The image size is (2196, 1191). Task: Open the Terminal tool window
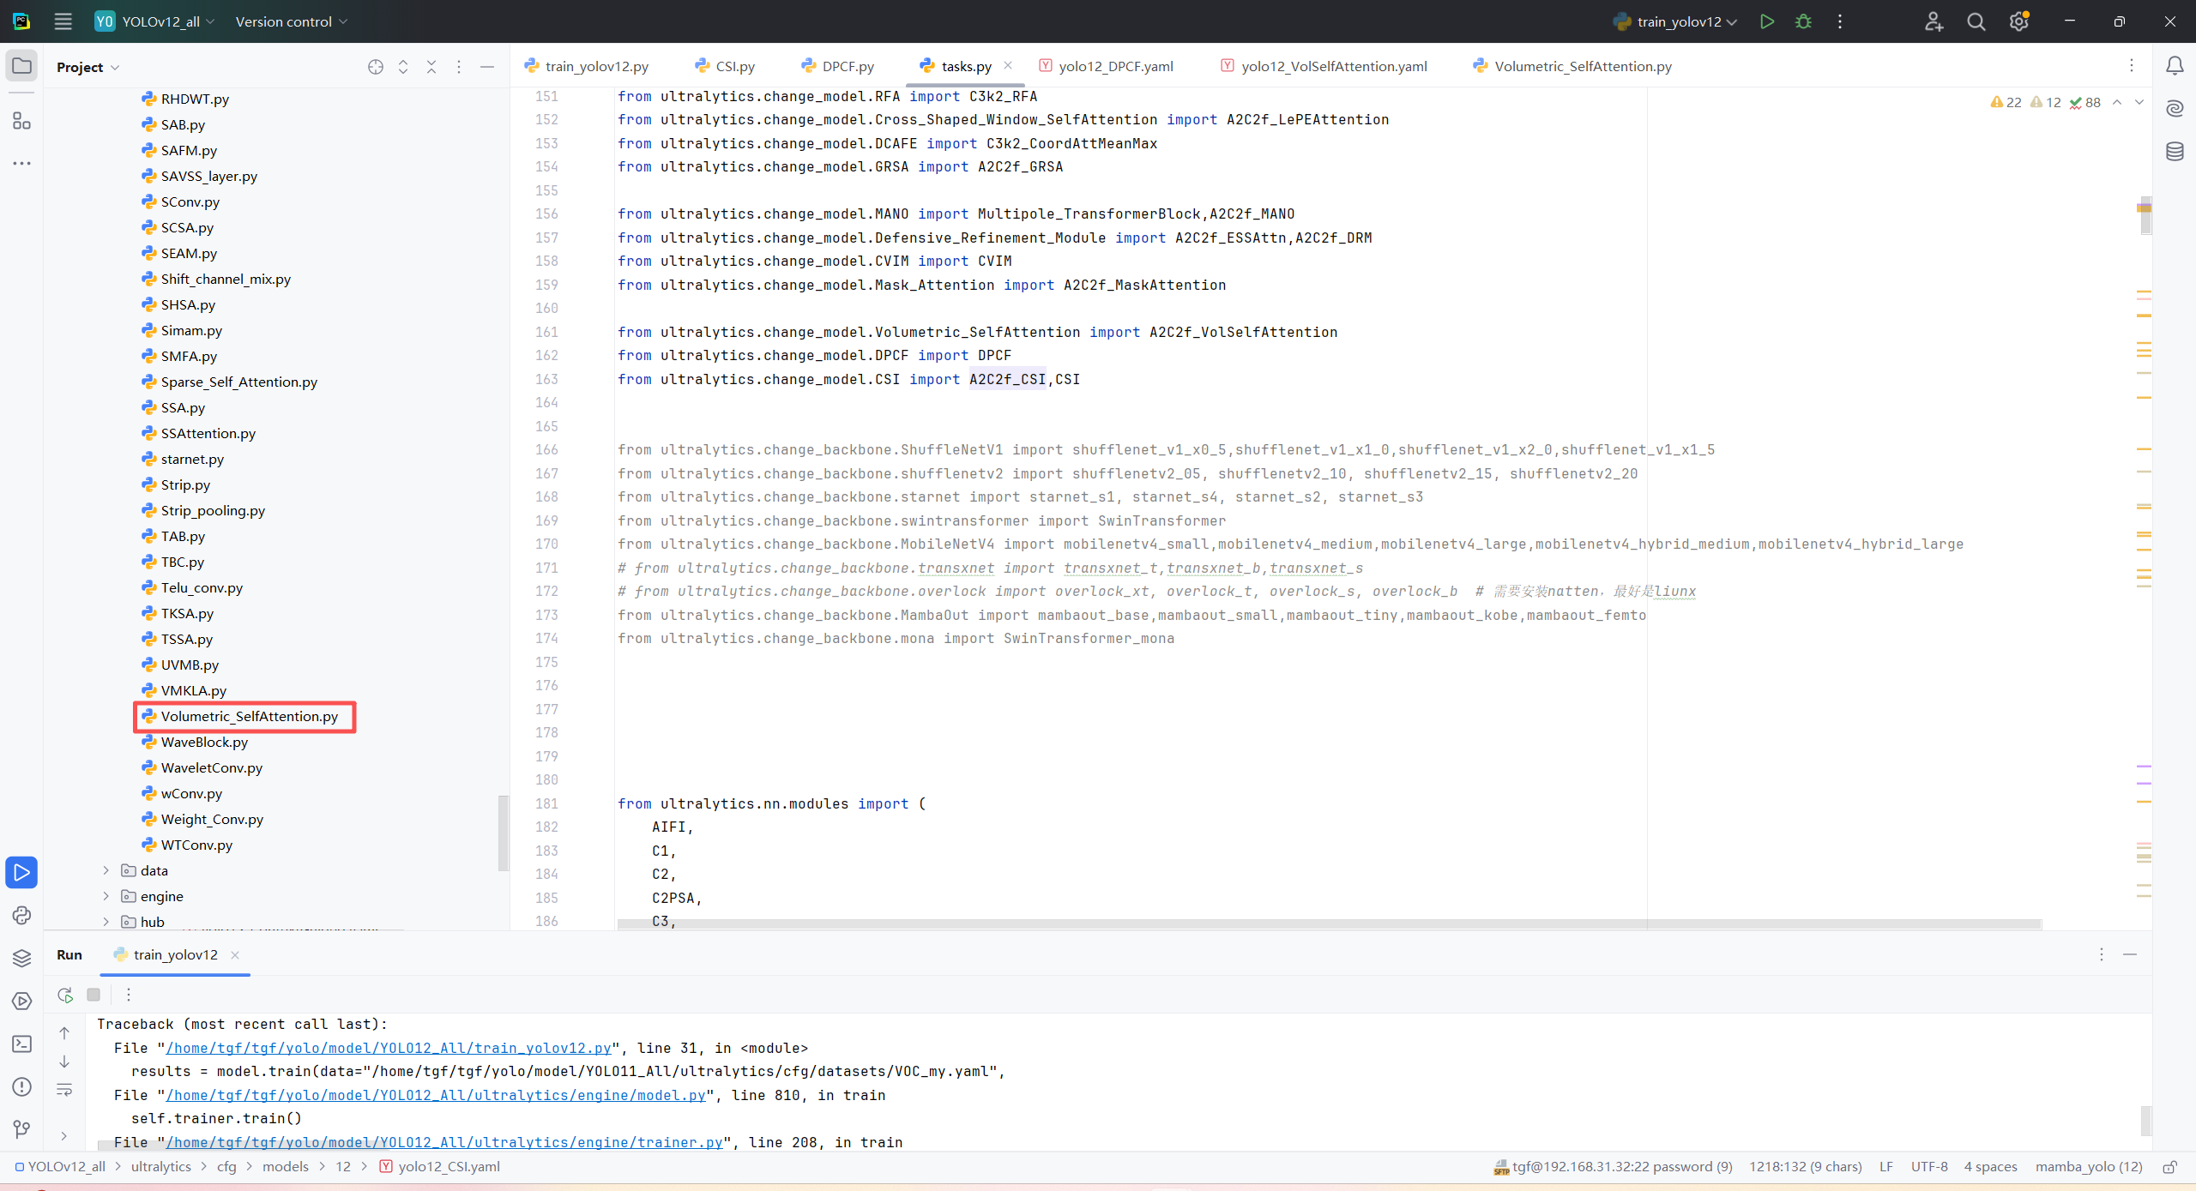click(21, 1044)
